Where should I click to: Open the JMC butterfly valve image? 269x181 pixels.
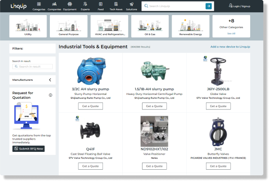point(218,132)
